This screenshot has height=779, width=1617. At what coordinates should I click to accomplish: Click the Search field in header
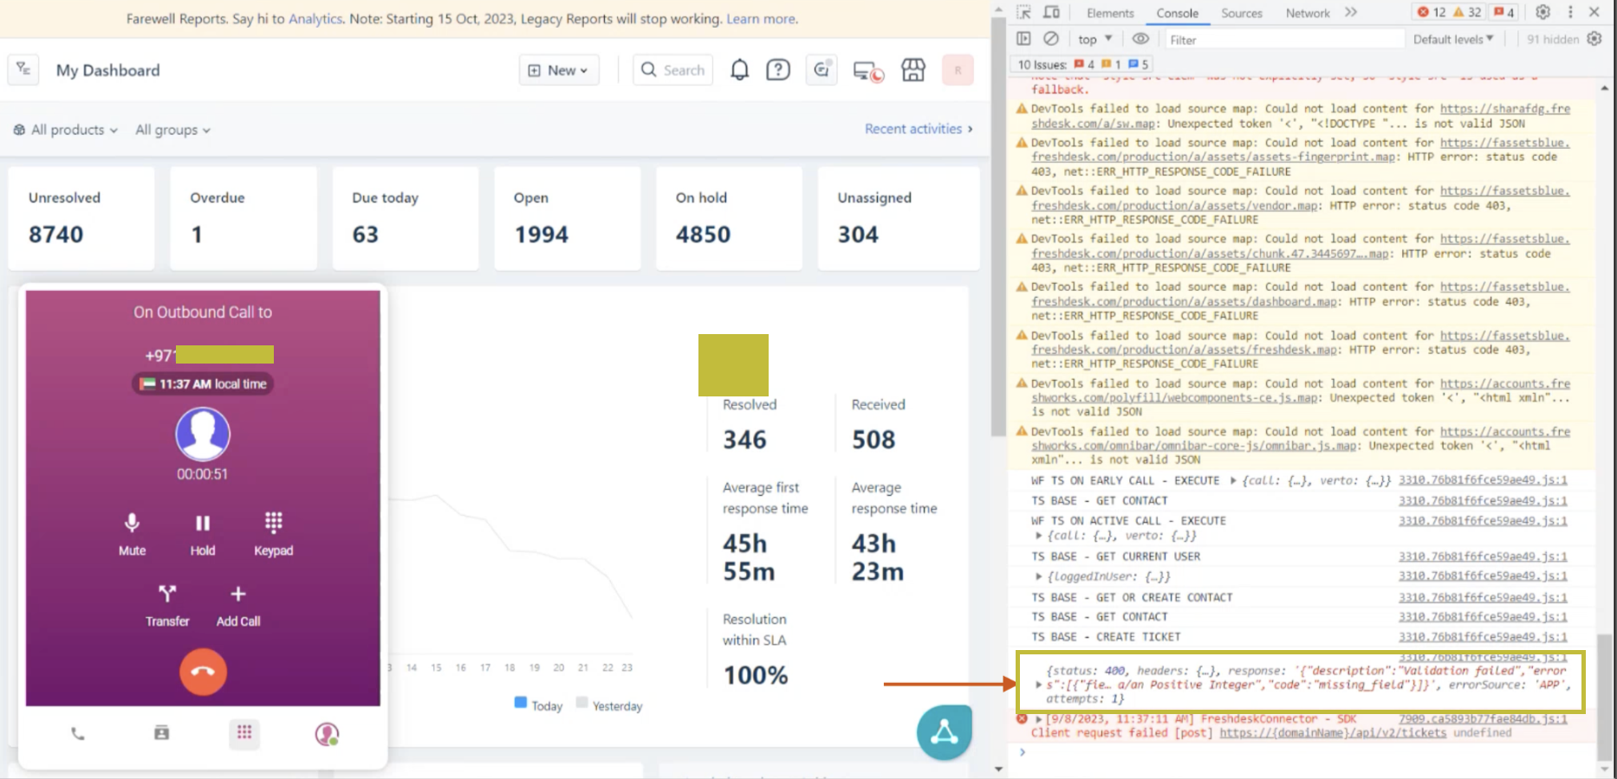673,70
